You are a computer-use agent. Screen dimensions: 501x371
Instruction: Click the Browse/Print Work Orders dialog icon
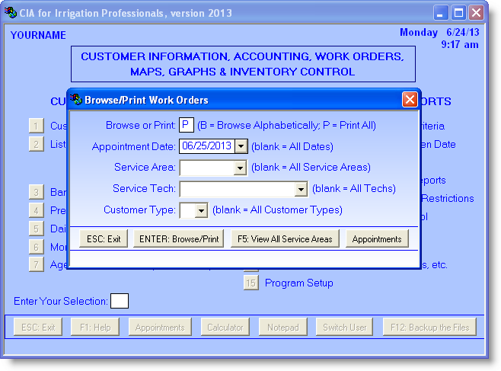click(x=75, y=100)
